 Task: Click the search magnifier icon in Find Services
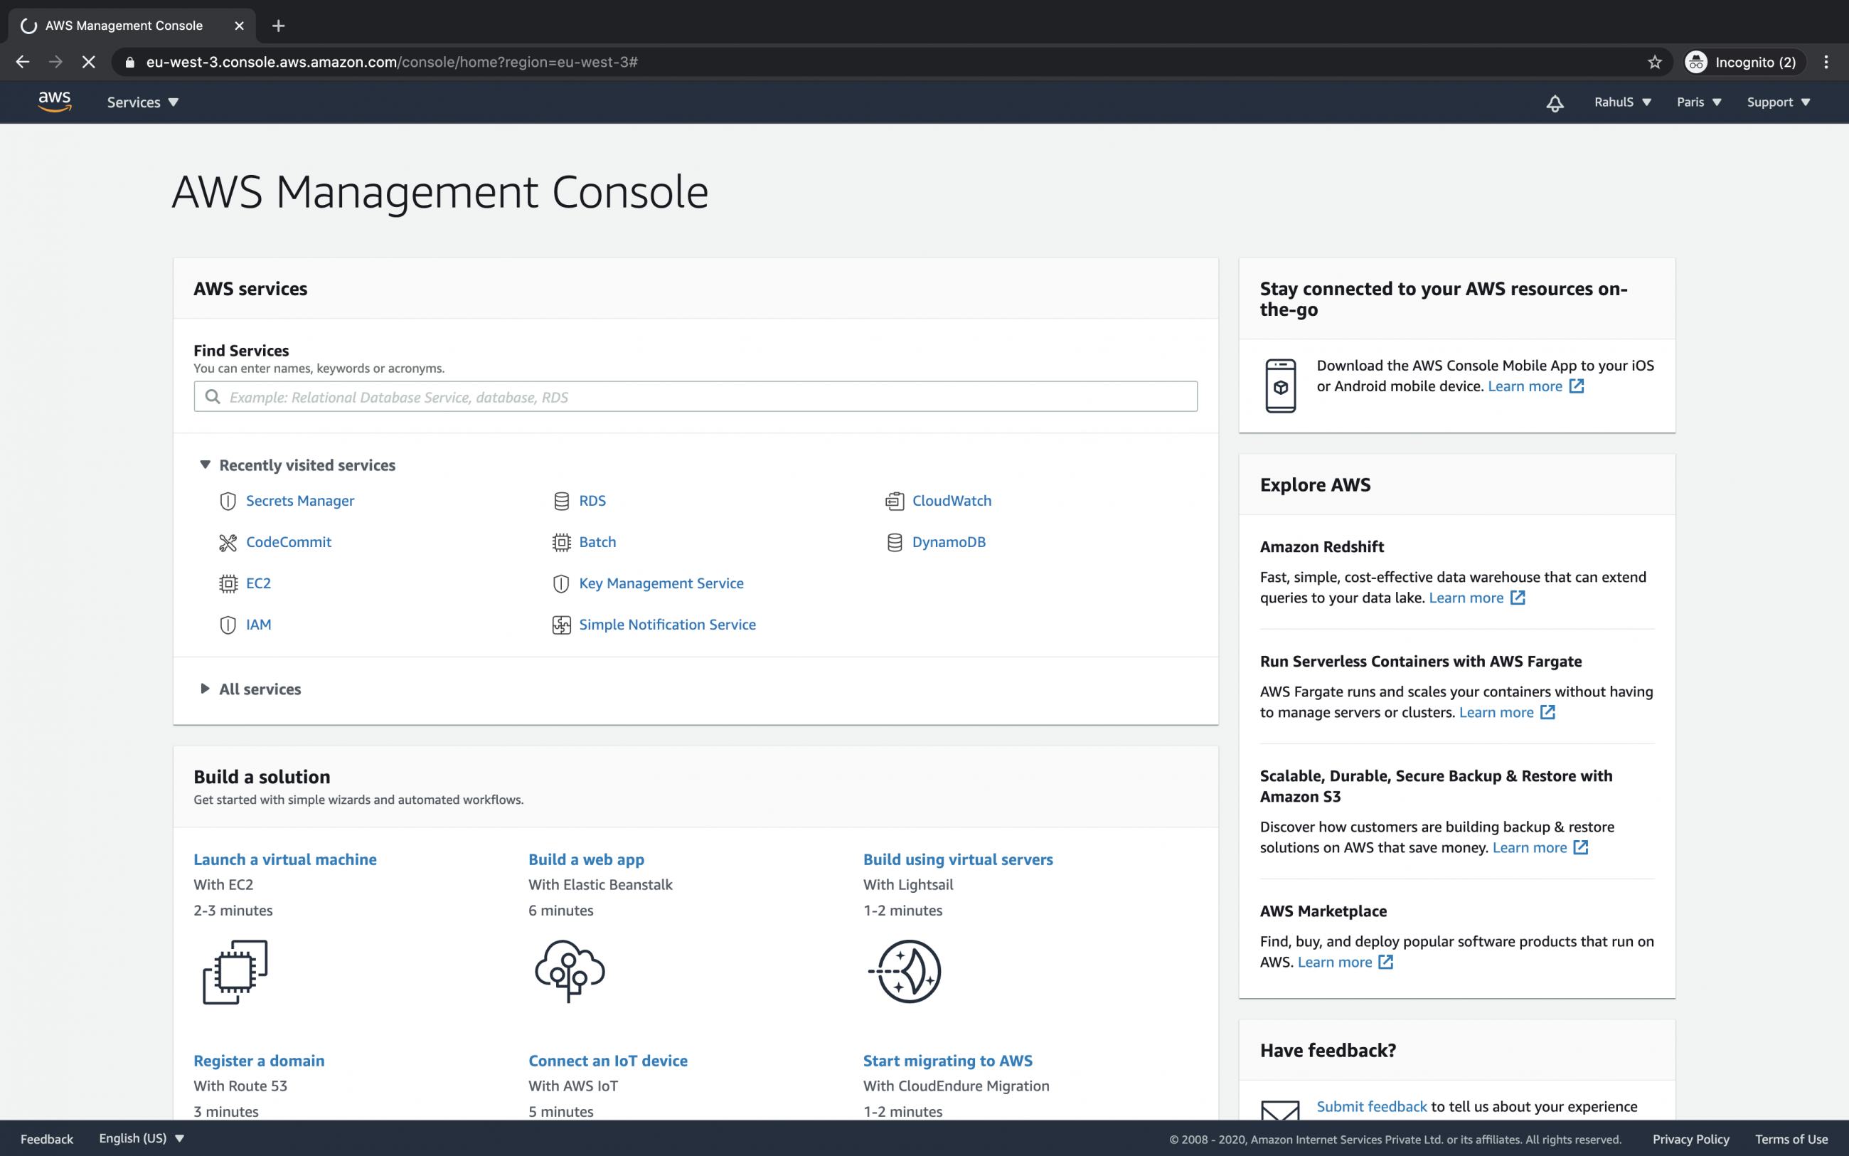pyautogui.click(x=213, y=397)
